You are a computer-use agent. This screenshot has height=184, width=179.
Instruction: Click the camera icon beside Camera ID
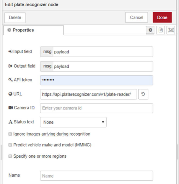[11, 108]
